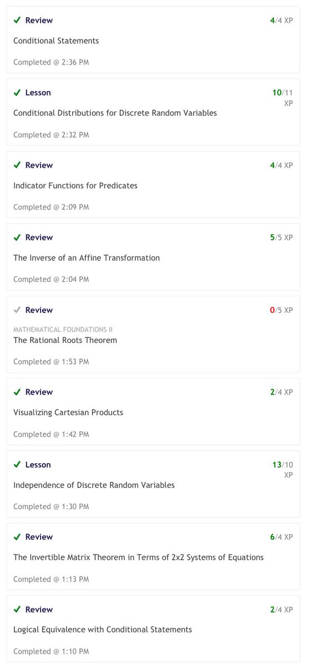This screenshot has height=667, width=315.
Task: Click checkmark on Indicator Functions review
Action: point(17,165)
